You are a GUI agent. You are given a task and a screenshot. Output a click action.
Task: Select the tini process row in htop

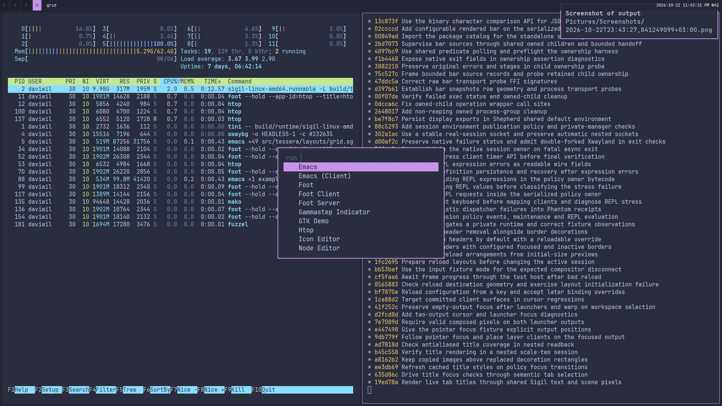coord(180,127)
